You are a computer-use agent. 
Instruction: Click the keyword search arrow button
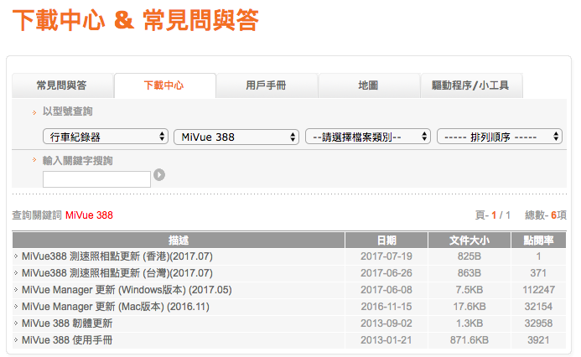tap(159, 175)
